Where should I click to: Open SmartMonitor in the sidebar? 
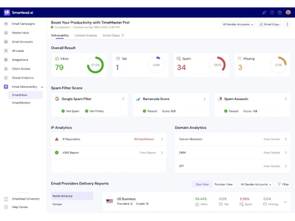(x=21, y=103)
